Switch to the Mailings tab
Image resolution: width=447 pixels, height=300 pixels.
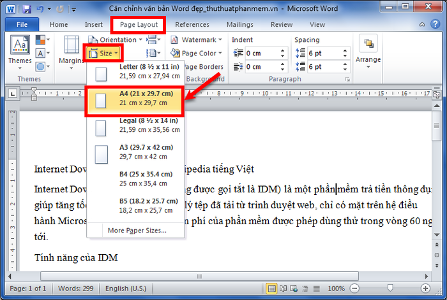coord(239,25)
